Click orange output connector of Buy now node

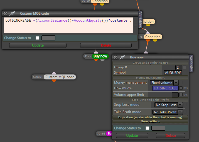(96, 60)
